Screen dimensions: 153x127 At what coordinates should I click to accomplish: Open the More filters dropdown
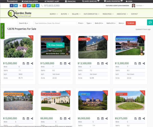pos(121,23)
